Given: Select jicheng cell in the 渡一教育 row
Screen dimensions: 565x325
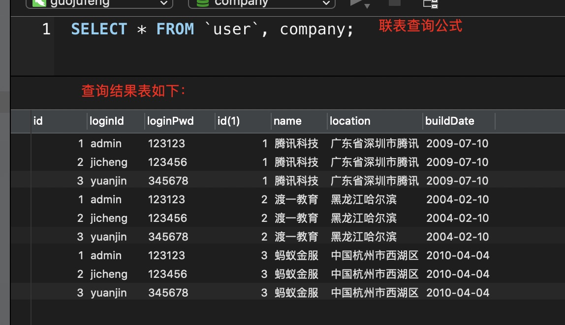Looking at the screenshot, I should (109, 218).
